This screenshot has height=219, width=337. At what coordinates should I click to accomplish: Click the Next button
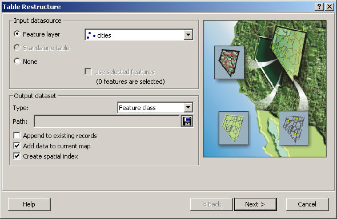(x=255, y=204)
